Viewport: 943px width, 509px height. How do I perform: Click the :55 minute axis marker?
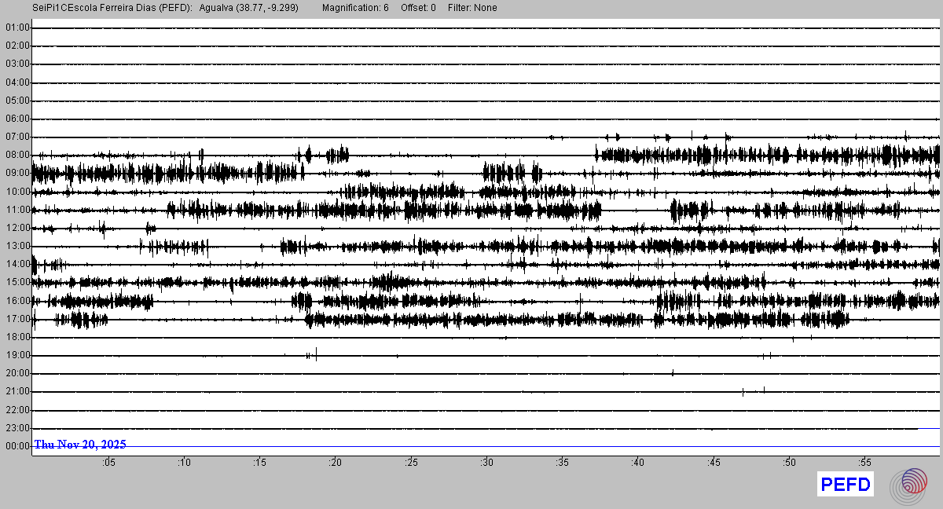tap(864, 463)
